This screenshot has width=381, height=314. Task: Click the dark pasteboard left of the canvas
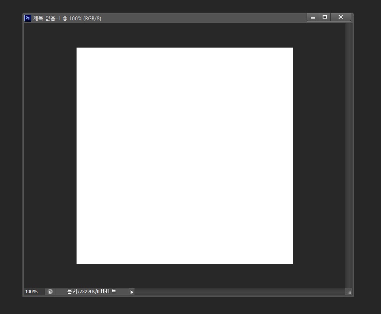[x=50, y=156]
